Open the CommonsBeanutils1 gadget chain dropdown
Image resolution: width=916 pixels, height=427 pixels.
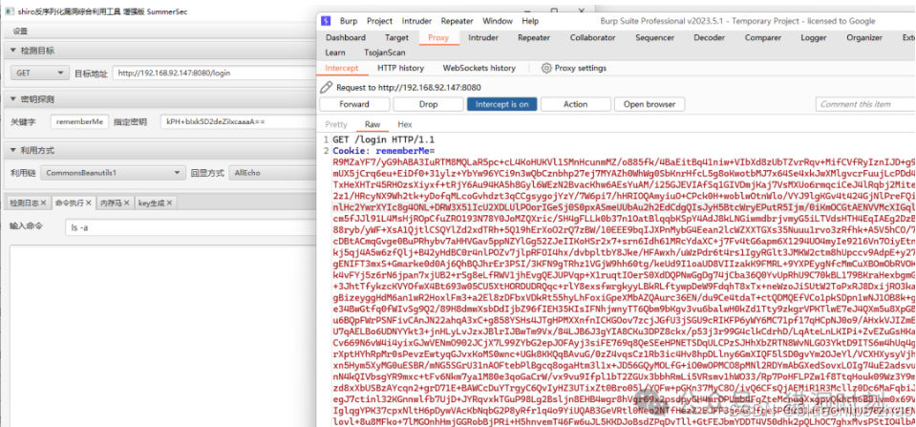point(113,173)
